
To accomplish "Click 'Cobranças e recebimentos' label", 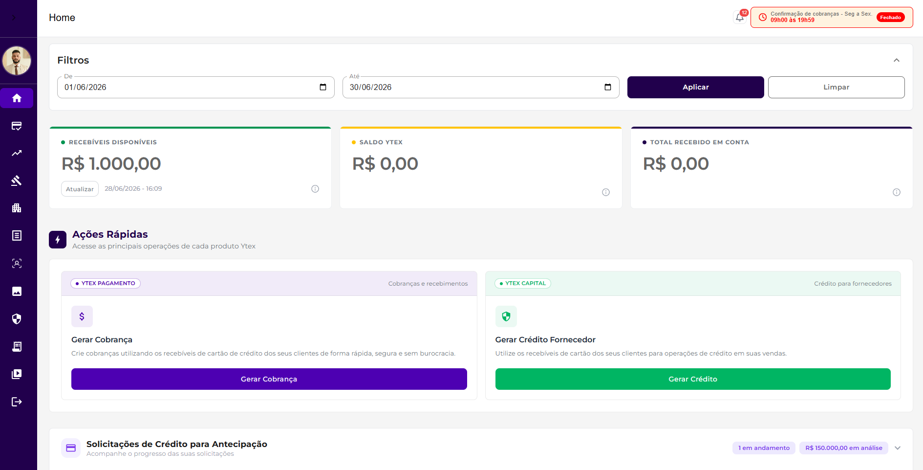I will 428,284.
